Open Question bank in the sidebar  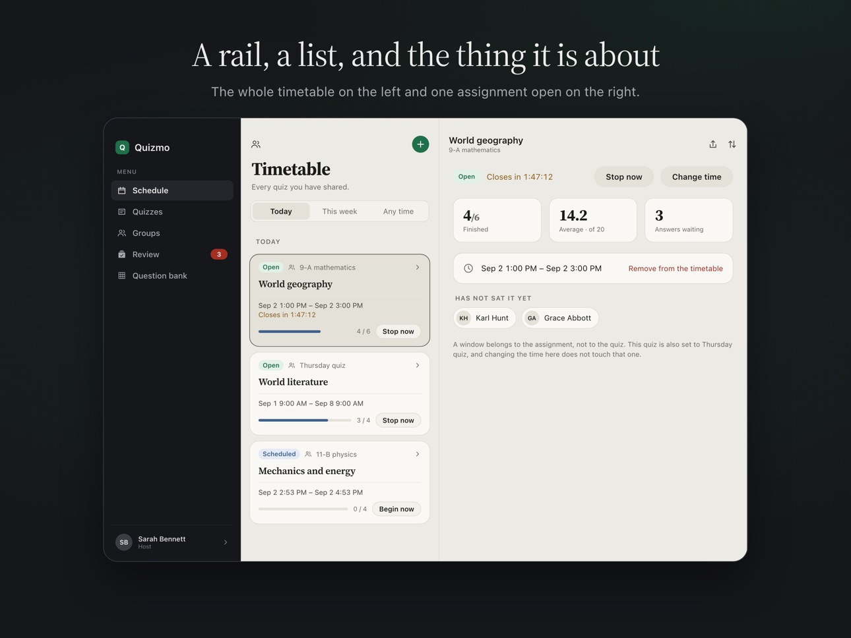click(172, 275)
